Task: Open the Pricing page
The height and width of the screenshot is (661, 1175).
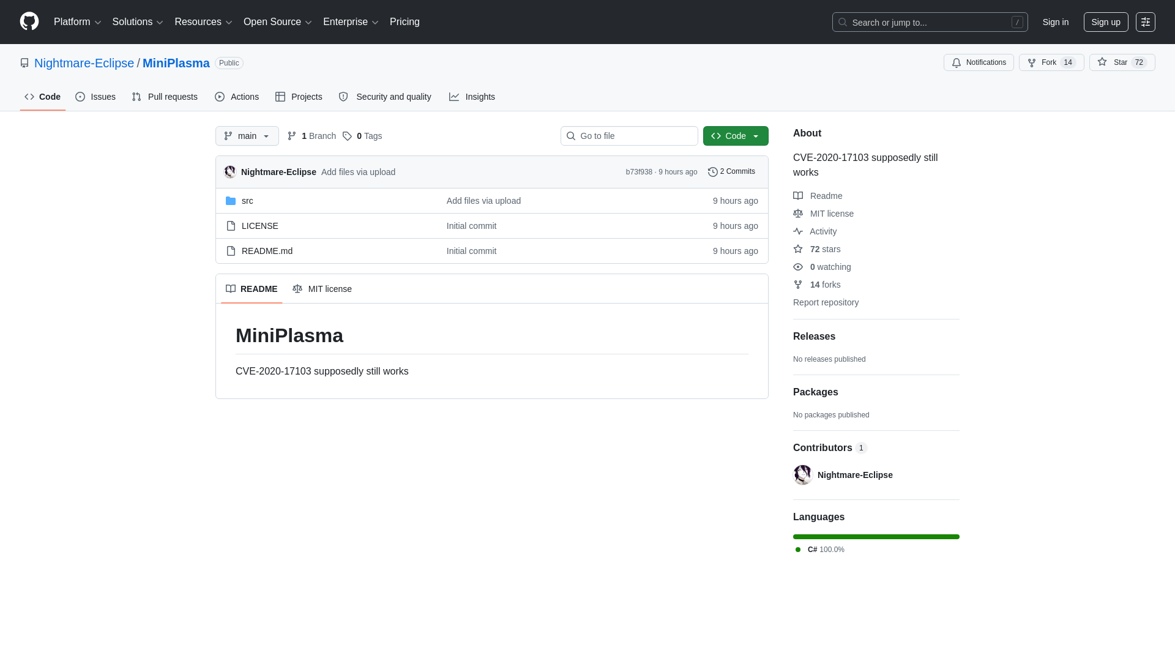Action: (x=405, y=22)
